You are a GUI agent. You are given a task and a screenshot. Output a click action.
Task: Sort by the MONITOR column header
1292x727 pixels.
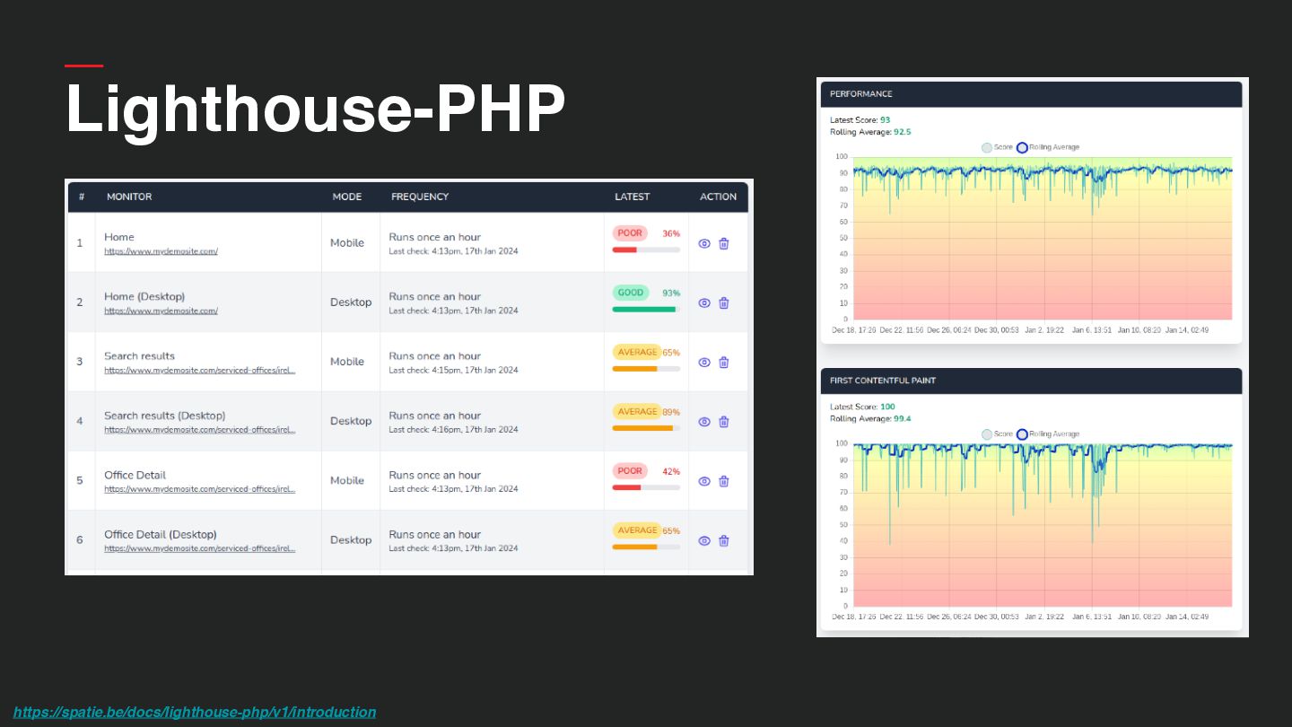pyautogui.click(x=129, y=197)
